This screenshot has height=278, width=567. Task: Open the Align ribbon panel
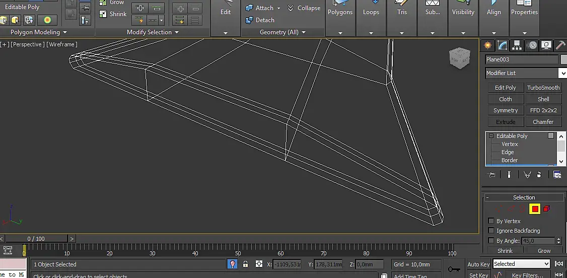pos(494,18)
